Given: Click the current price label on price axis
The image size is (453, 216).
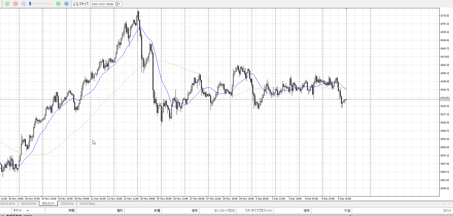Looking at the screenshot, I should 445,100.
